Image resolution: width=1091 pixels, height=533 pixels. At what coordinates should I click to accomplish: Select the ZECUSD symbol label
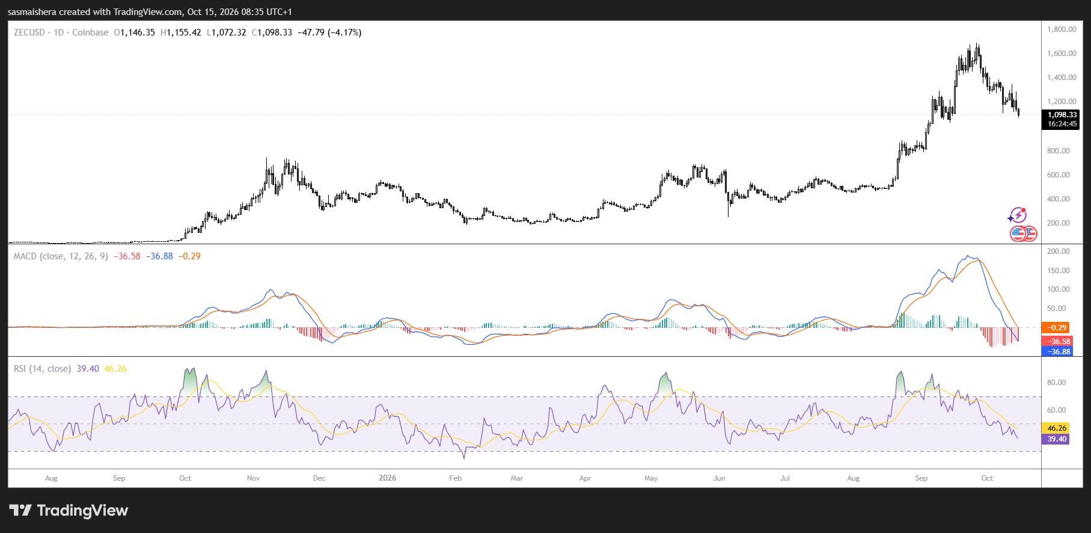[29, 32]
